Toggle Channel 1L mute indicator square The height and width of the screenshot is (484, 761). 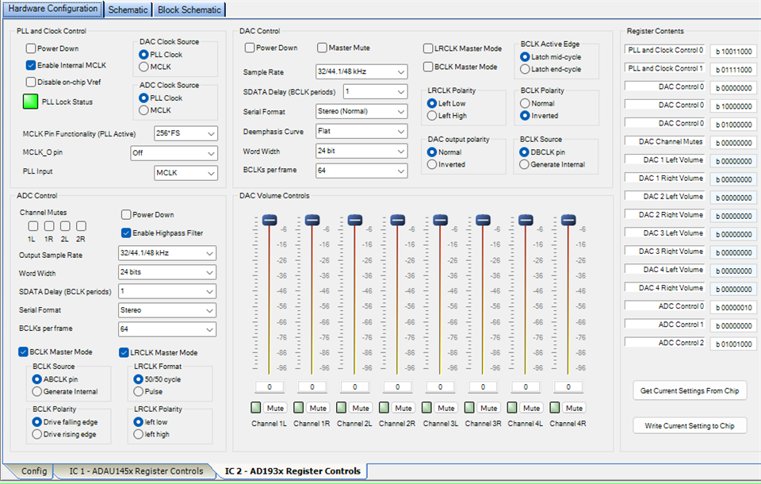pos(256,407)
